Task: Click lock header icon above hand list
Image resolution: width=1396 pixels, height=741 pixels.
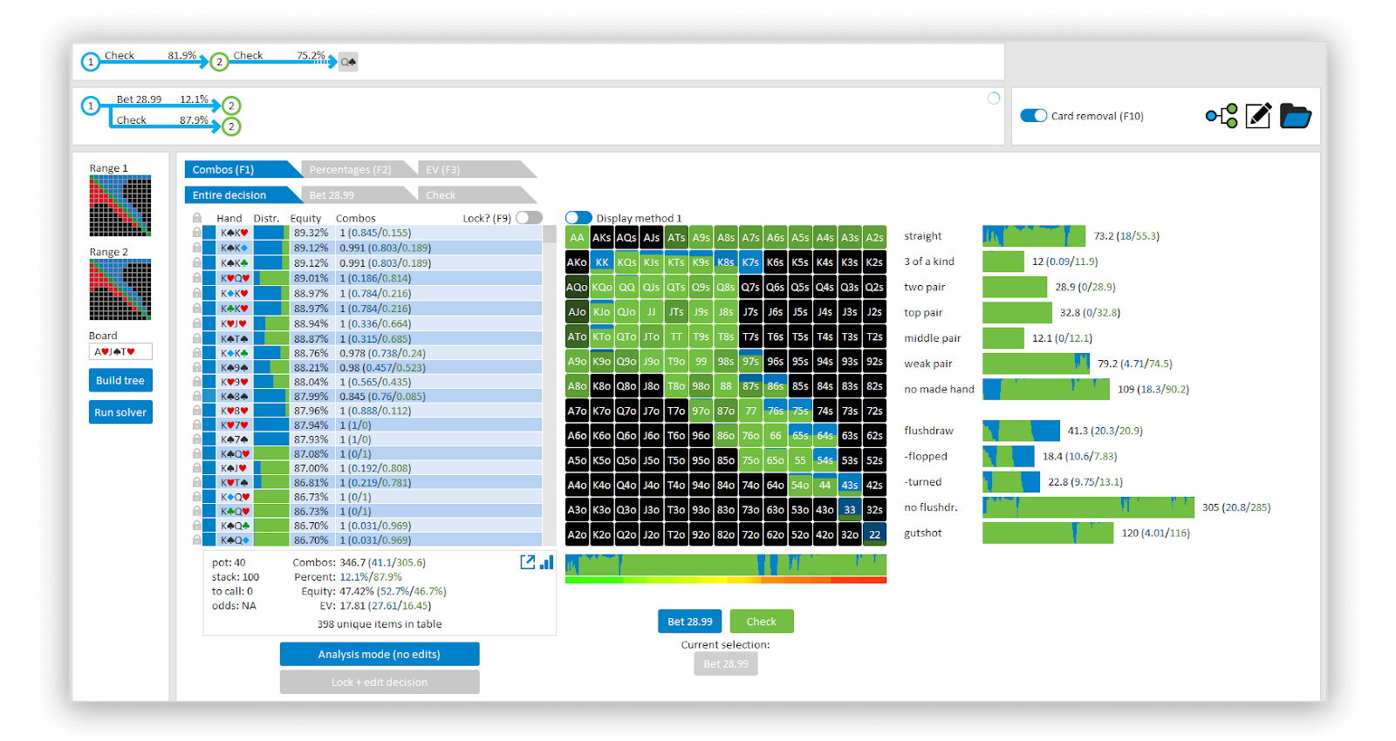Action: tap(197, 218)
